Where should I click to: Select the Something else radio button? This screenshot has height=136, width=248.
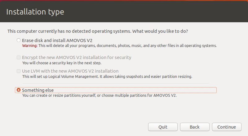[x=19, y=90]
